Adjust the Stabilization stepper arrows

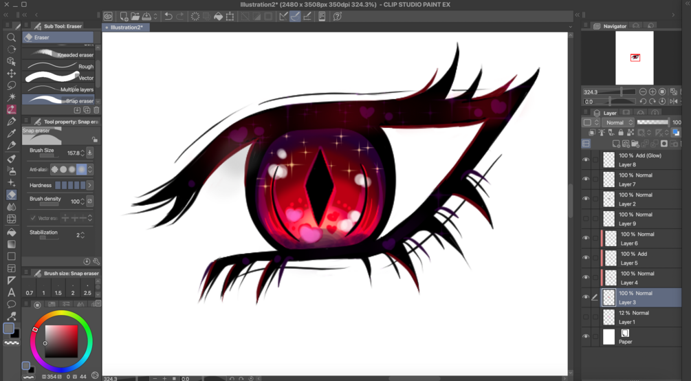83,235
